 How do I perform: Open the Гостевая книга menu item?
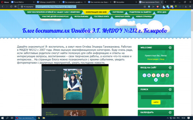click(101, 16)
